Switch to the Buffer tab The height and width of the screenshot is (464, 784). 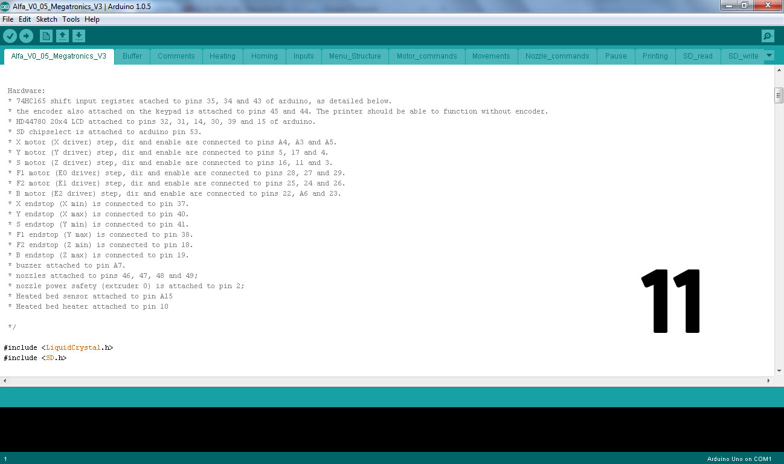coord(132,56)
